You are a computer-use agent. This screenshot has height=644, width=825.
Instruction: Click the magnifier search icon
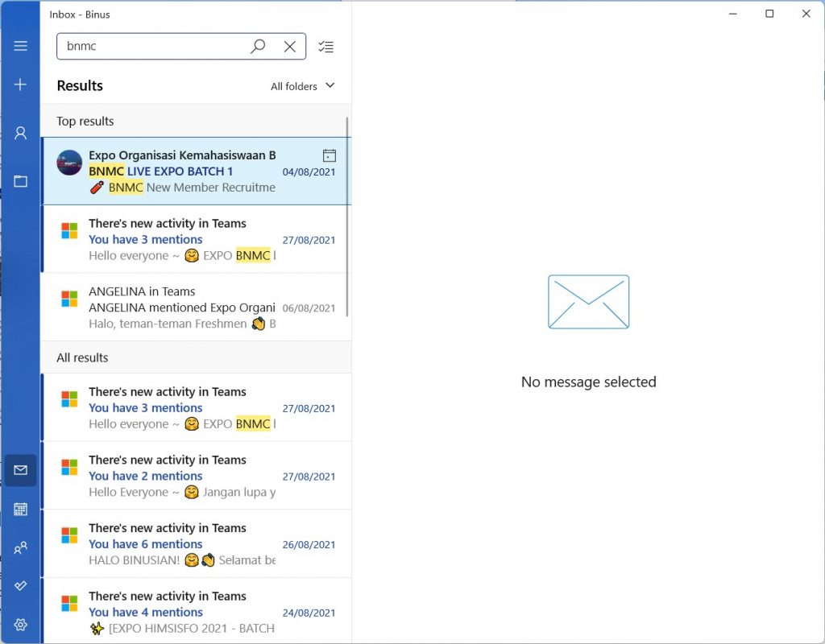tap(258, 46)
